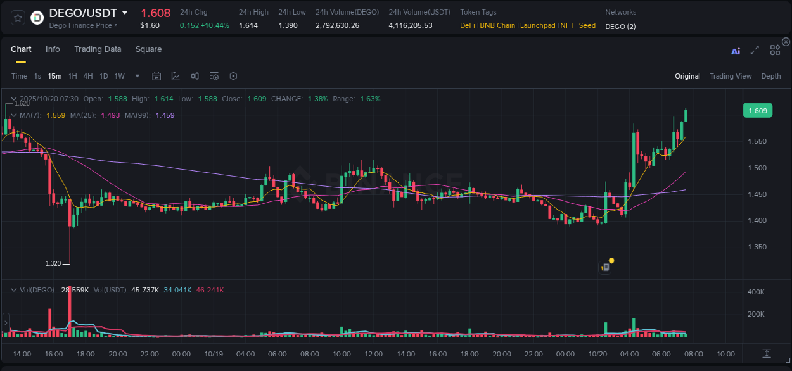Click the favorite star icon beside DEGO/USDT
The image size is (792, 371).
point(17,17)
